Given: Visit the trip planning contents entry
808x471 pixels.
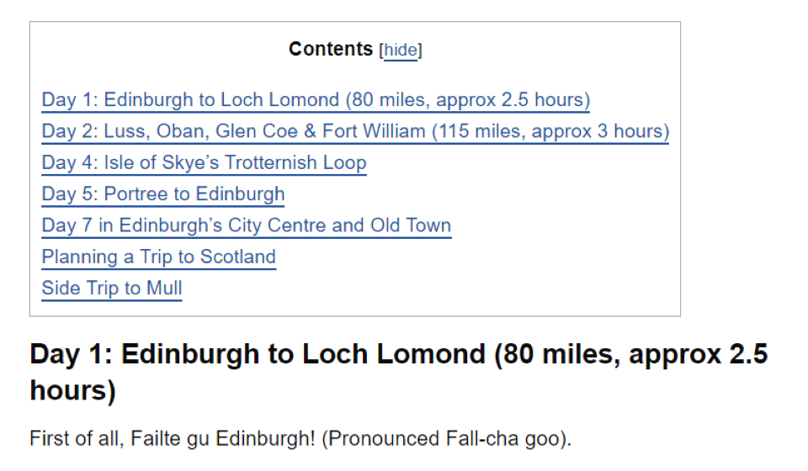Looking at the screenshot, I should [158, 257].
